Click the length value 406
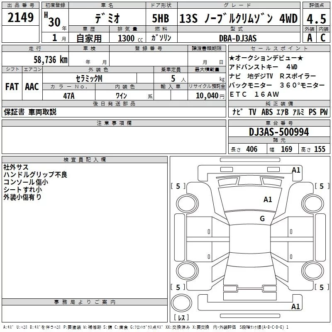Viewport: 332px width, 332px height. [x=252, y=149]
